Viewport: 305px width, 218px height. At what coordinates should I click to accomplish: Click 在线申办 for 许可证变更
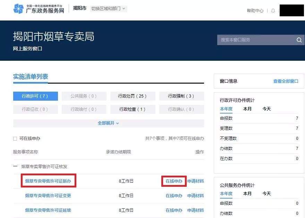(174, 196)
